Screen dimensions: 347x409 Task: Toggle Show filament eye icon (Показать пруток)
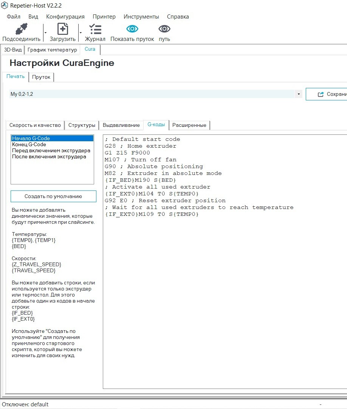pos(132,29)
